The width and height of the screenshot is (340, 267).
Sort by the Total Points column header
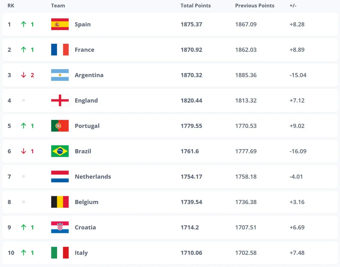point(195,6)
